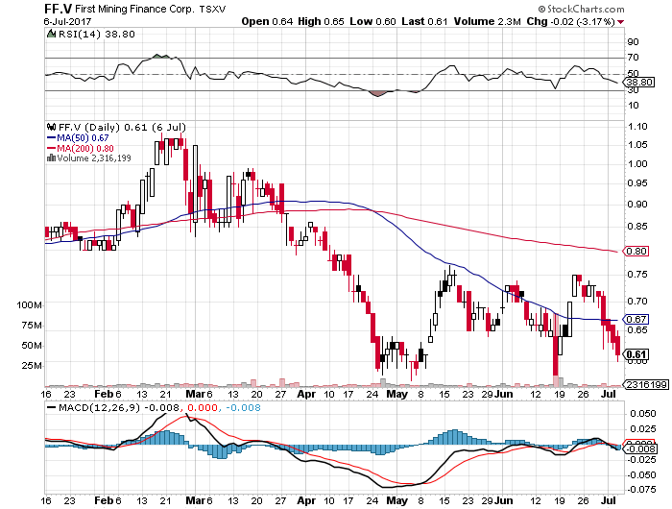
Task: Click the Jun label on the price chart axis
Action: click(x=504, y=394)
